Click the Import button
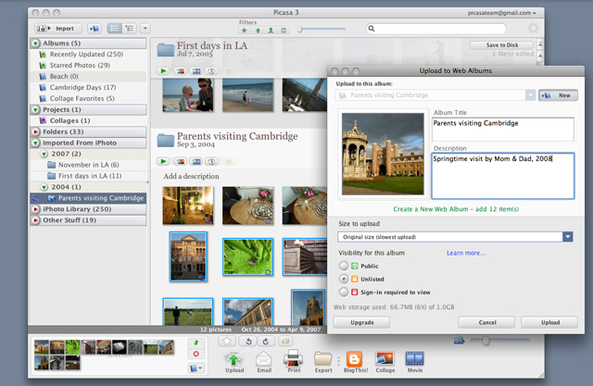The width and height of the screenshot is (593, 386). click(58, 29)
